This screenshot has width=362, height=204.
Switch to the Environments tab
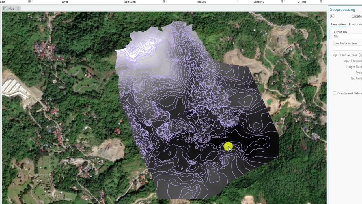tap(355, 24)
